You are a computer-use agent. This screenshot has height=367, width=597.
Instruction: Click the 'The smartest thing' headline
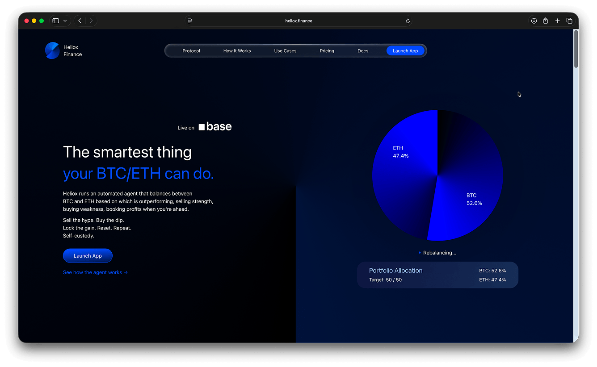(127, 152)
